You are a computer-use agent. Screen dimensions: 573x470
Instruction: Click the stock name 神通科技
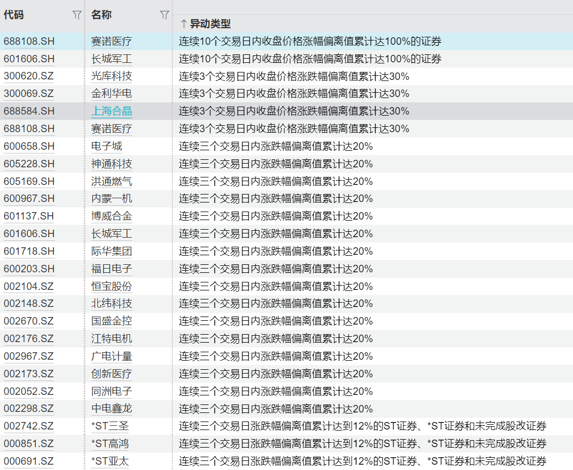112,164
